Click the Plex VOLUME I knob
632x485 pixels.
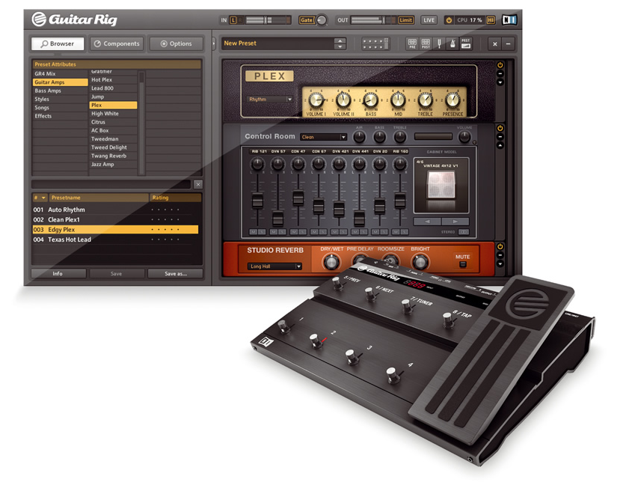tap(316, 100)
